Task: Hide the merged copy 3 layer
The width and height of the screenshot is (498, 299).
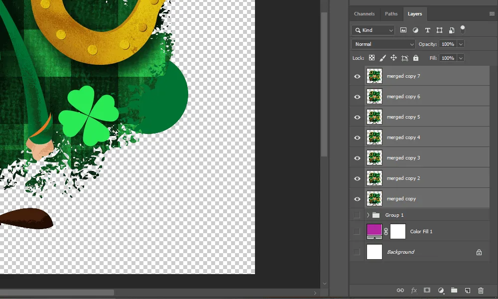Action: tap(357, 158)
